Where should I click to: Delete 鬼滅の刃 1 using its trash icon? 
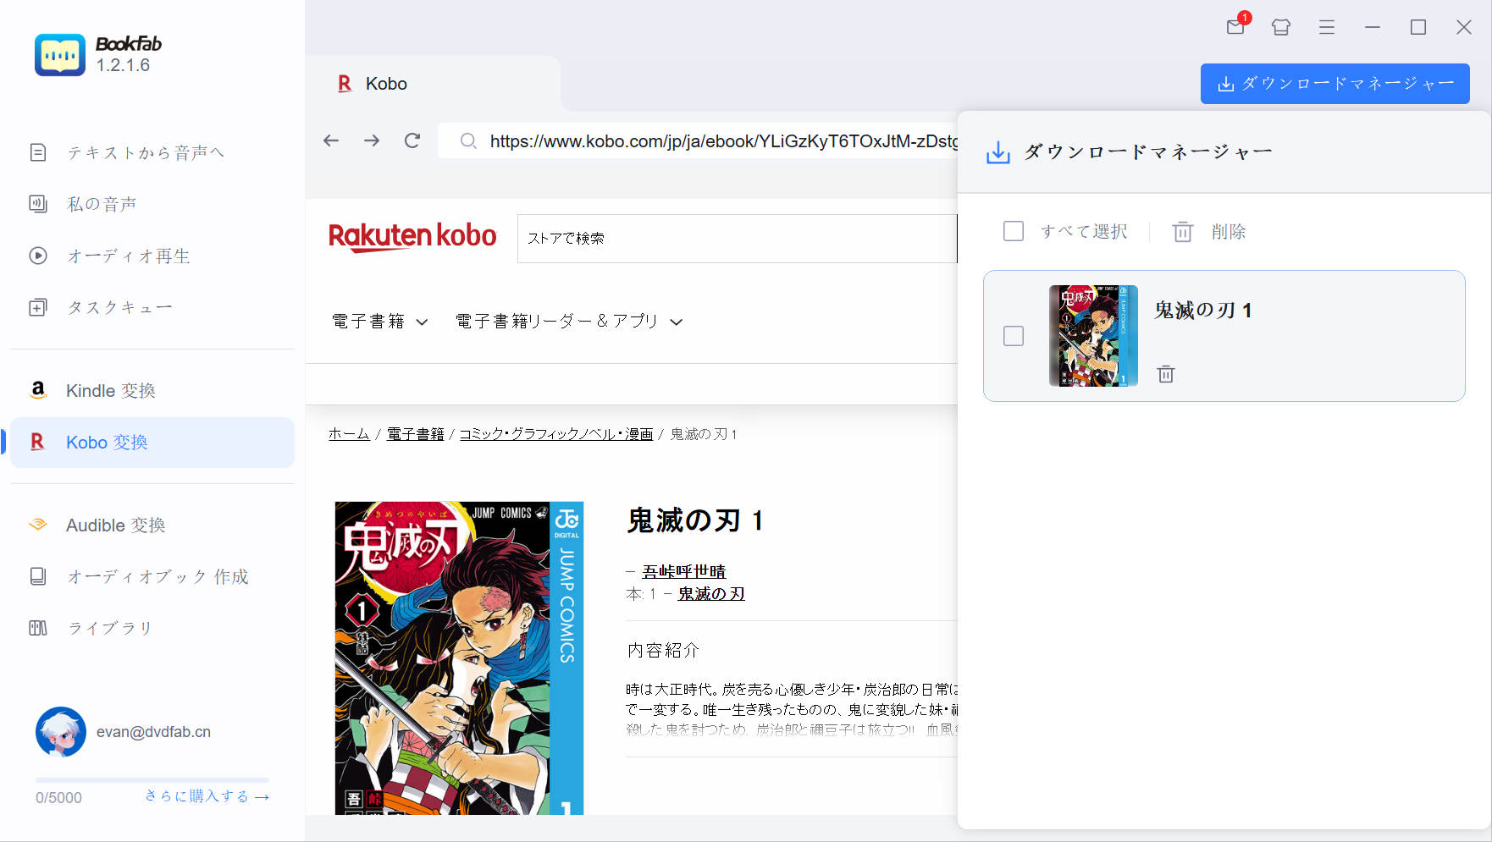coord(1166,373)
